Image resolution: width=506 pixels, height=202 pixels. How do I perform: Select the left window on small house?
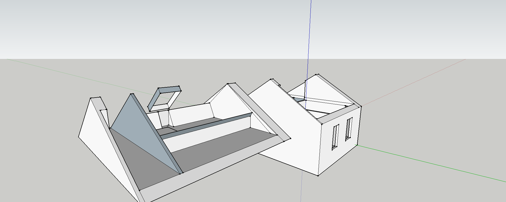pos(335,137)
